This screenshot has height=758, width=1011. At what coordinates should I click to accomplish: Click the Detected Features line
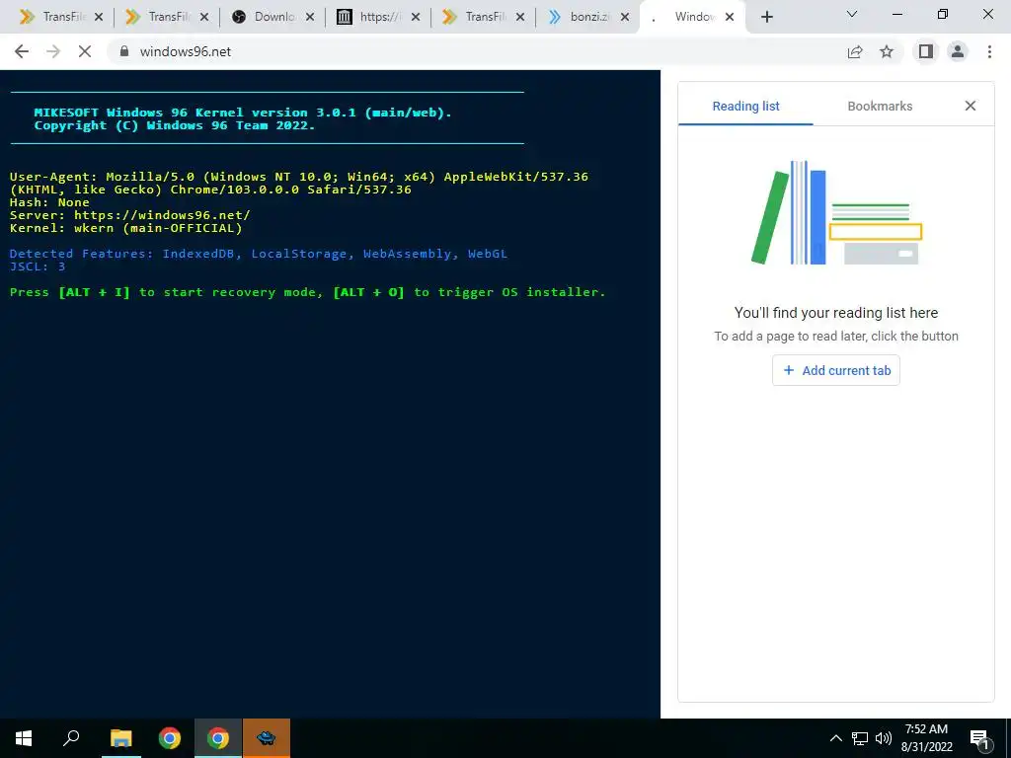259,254
